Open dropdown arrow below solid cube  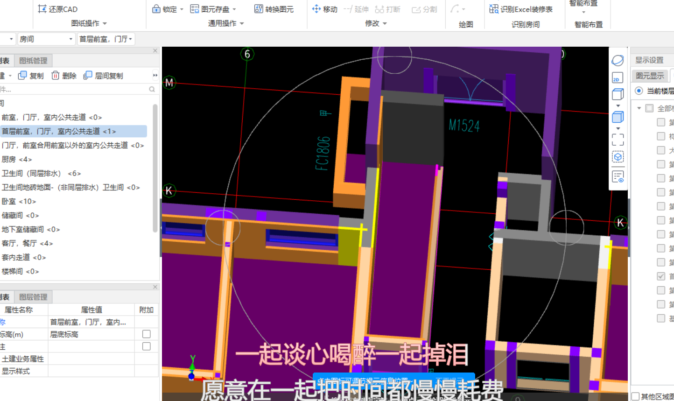pyautogui.click(x=618, y=128)
